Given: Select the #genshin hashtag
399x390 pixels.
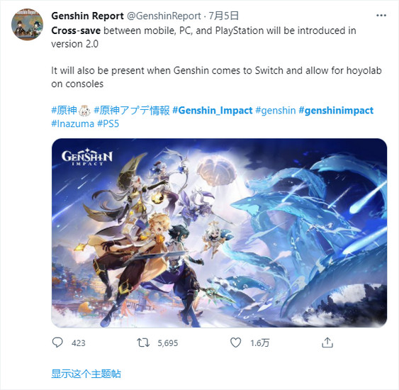Looking at the screenshot, I should (x=275, y=111).
